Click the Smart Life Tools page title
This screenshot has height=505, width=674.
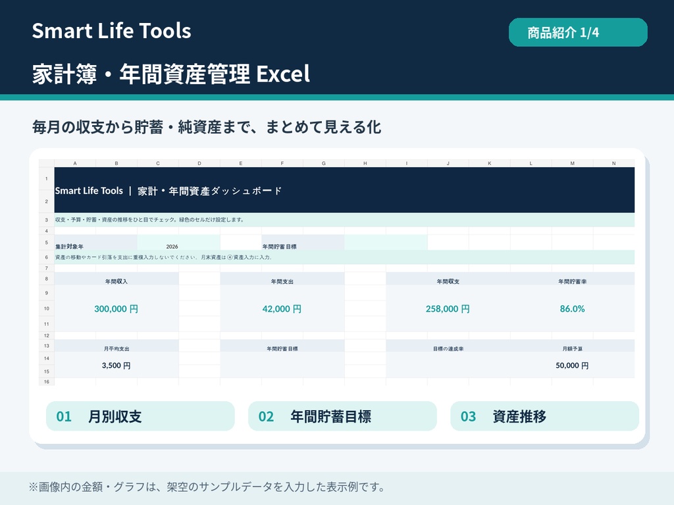111,31
